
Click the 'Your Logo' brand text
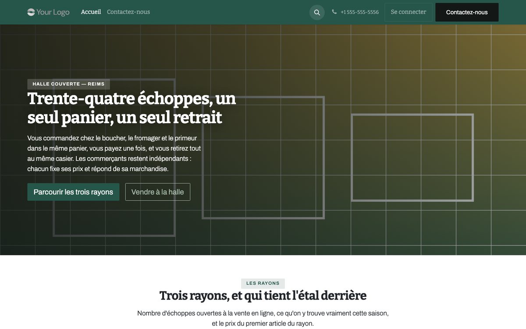click(x=53, y=12)
